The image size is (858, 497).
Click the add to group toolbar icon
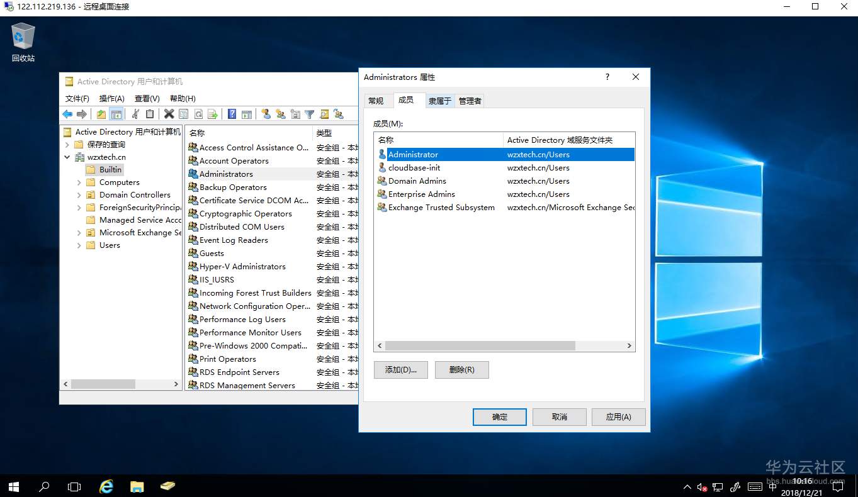[339, 114]
